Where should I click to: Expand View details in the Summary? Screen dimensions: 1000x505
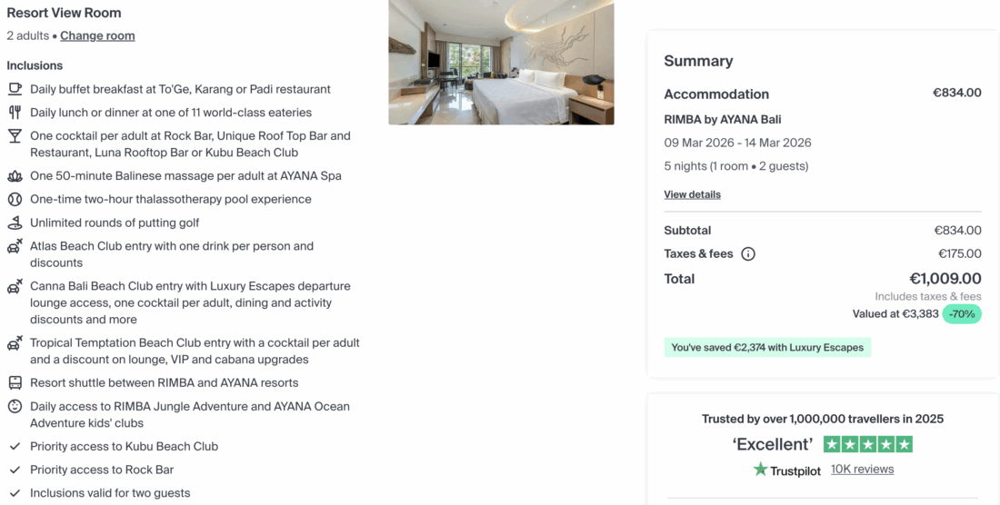[x=692, y=194]
